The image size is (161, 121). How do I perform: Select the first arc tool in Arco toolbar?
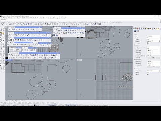click(x=34, y=45)
